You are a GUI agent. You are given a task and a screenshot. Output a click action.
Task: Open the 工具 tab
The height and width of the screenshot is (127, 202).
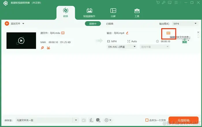pyautogui.click(x=137, y=13)
